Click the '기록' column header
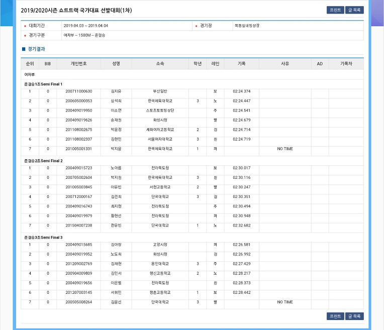The image size is (384, 330). coord(241,64)
